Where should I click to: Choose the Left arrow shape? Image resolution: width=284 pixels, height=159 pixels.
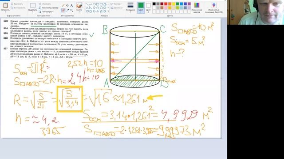[x=87, y=11]
